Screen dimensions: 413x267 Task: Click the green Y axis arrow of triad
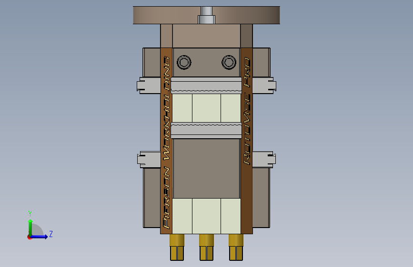(x=30, y=227)
